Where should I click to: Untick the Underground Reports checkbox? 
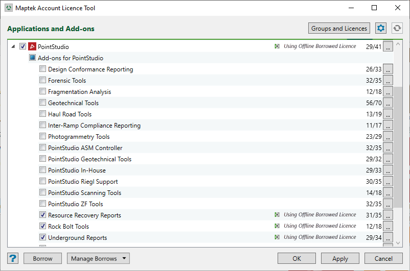click(x=42, y=237)
